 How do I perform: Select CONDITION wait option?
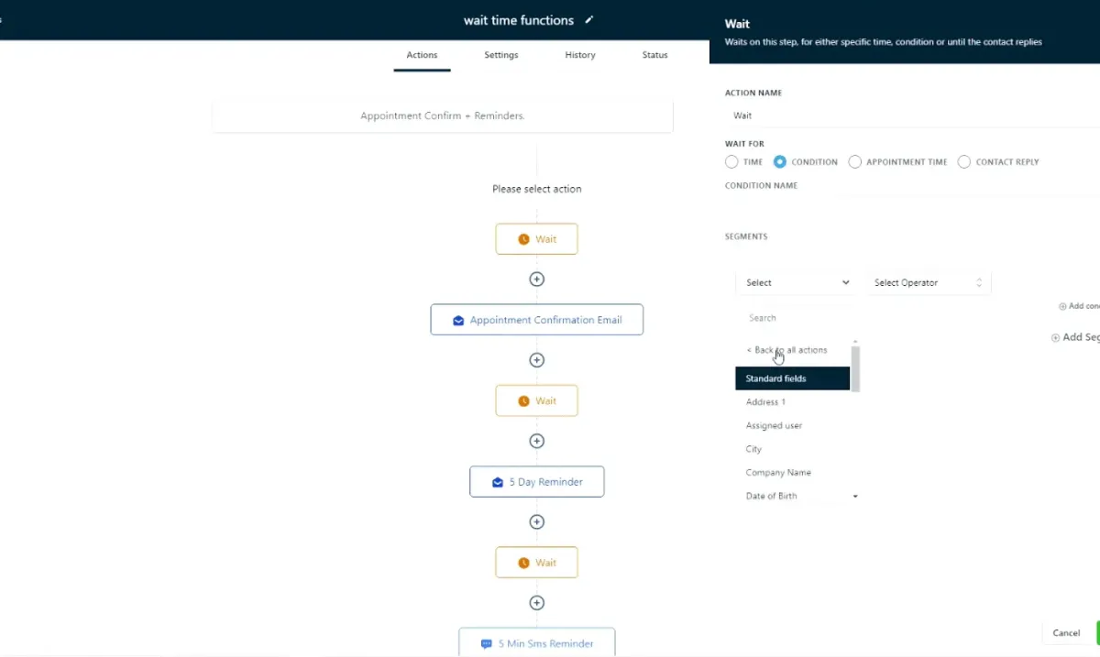pyautogui.click(x=780, y=162)
